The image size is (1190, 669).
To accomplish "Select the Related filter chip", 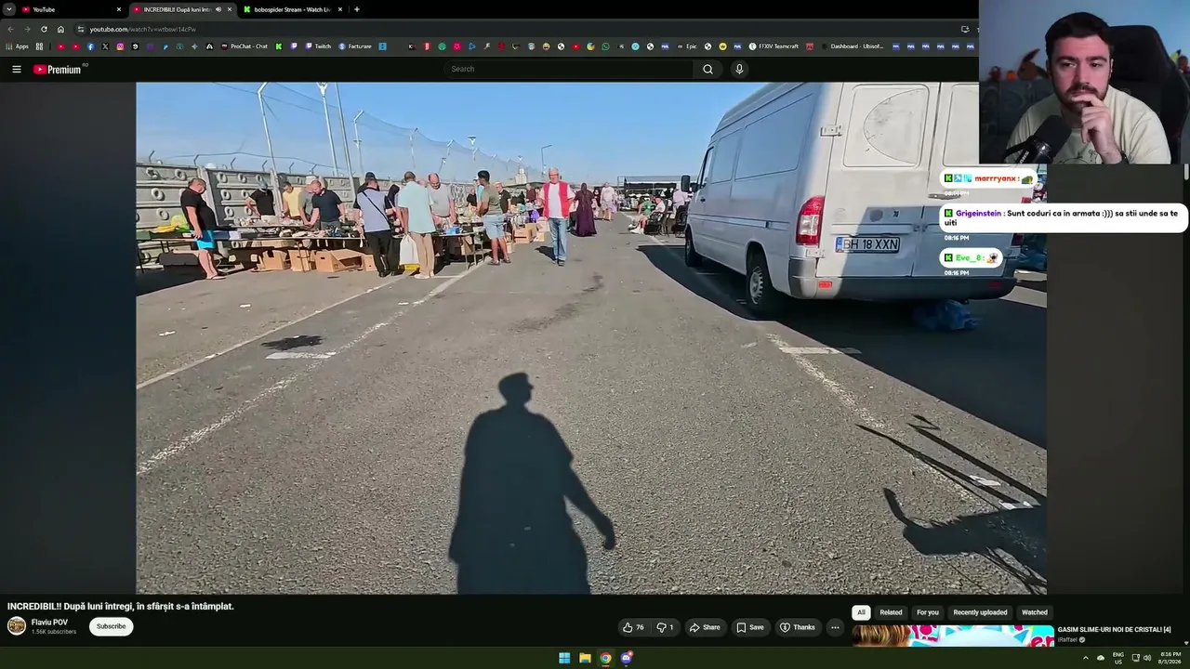I will [x=892, y=612].
